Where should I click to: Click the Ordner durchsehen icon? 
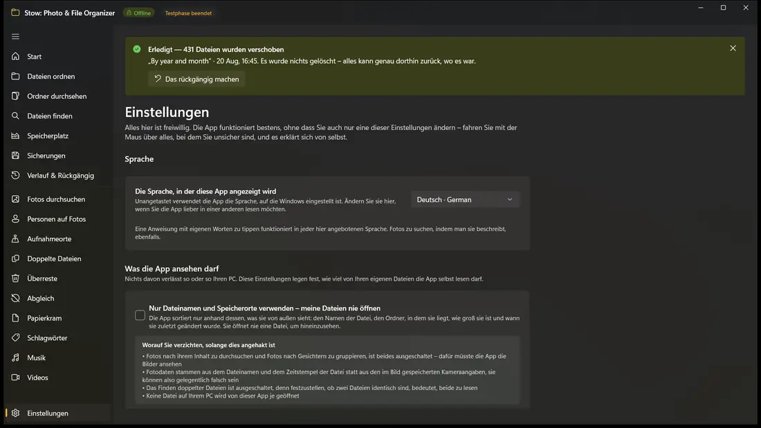15,96
